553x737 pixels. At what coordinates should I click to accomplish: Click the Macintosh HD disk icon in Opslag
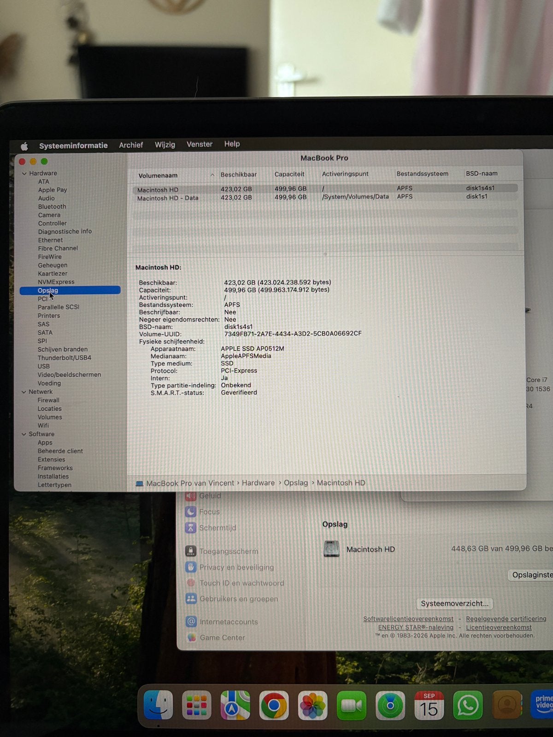[332, 549]
